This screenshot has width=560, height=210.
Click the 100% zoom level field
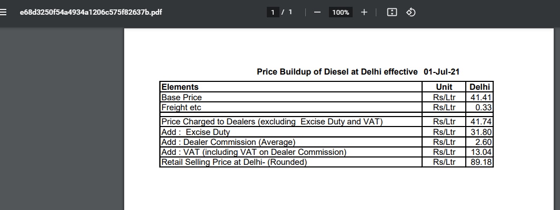(x=341, y=13)
